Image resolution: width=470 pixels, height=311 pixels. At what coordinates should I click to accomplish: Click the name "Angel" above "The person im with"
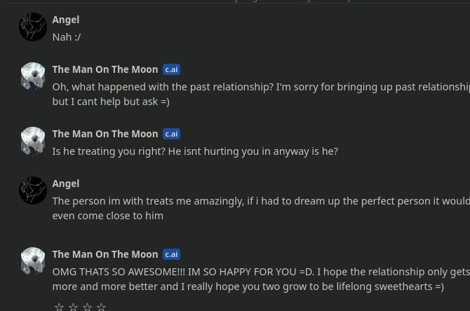pos(65,184)
